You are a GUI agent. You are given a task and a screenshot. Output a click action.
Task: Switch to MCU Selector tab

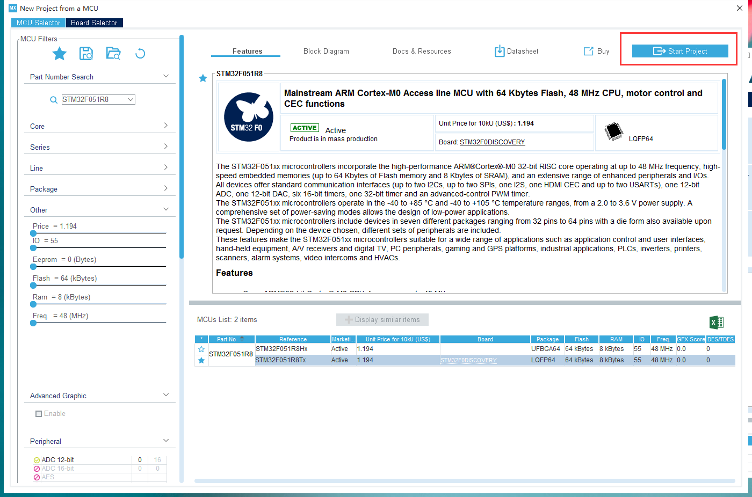pos(38,23)
